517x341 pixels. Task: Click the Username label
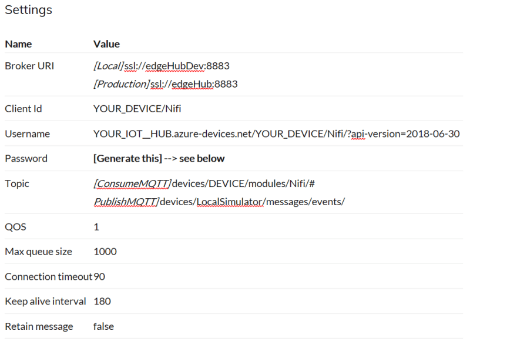click(x=28, y=134)
